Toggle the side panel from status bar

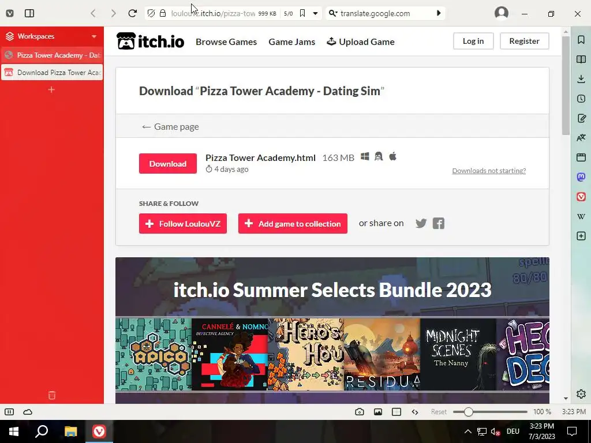(x=9, y=412)
